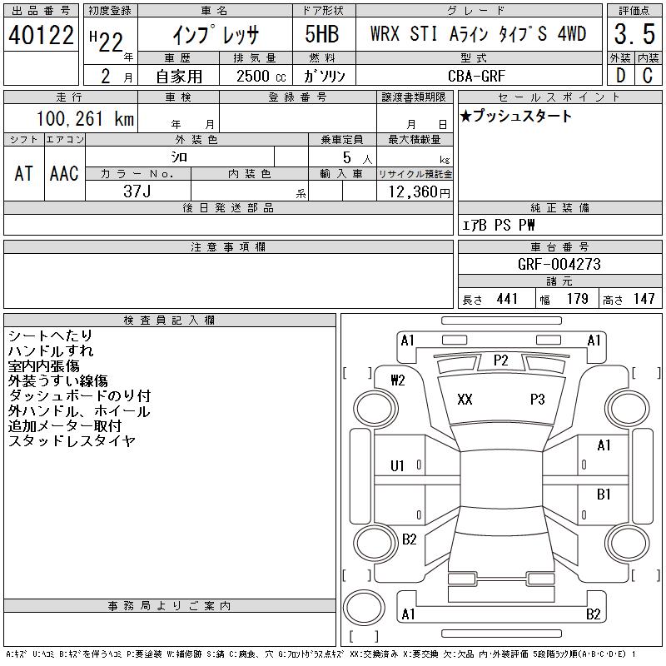Click the air conditioner value AAC
The image size is (666, 666).
[64, 173]
